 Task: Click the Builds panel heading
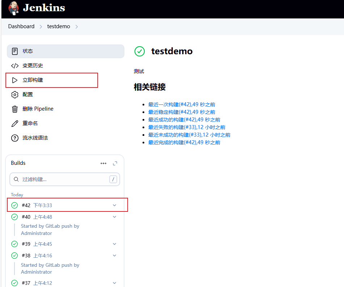18,163
